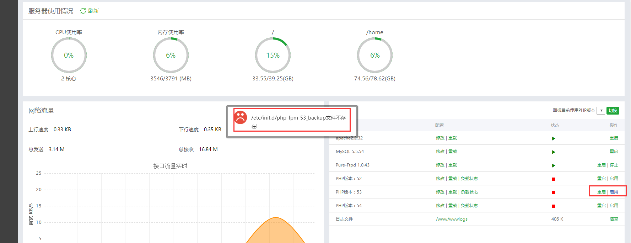Click 修改 for PHP版本:52

(440, 179)
